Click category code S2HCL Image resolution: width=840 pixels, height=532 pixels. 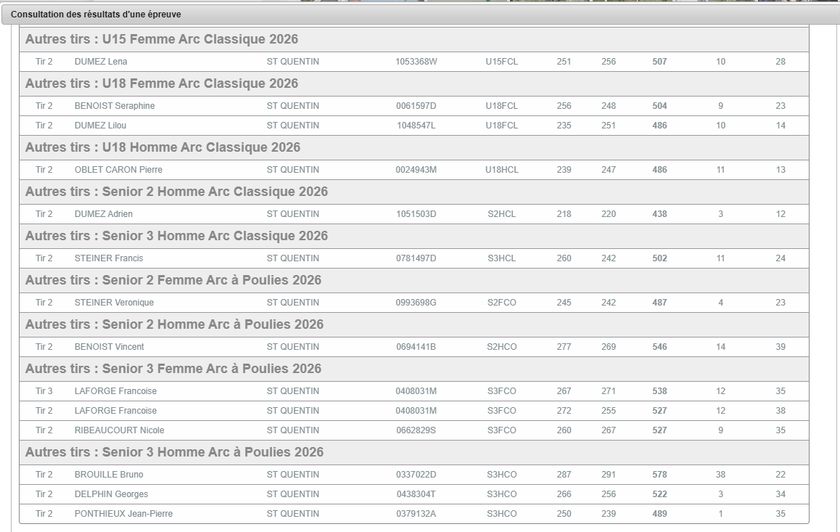coord(501,214)
